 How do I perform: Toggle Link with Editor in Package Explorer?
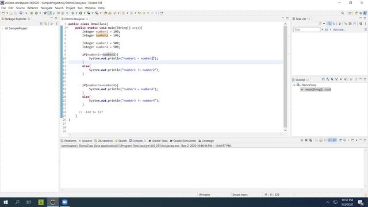(x=46, y=24)
